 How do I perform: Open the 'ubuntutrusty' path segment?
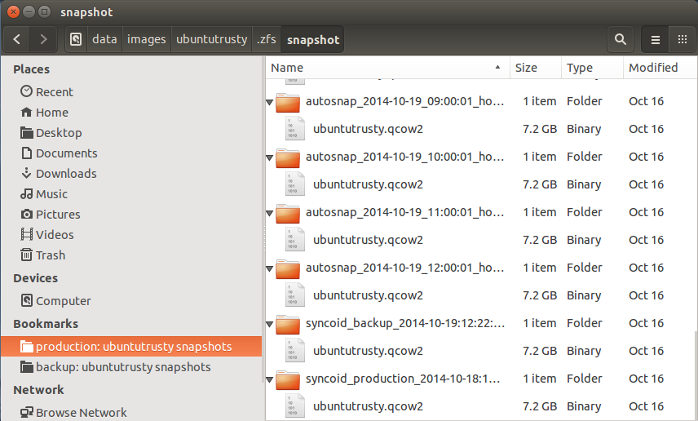pos(211,40)
